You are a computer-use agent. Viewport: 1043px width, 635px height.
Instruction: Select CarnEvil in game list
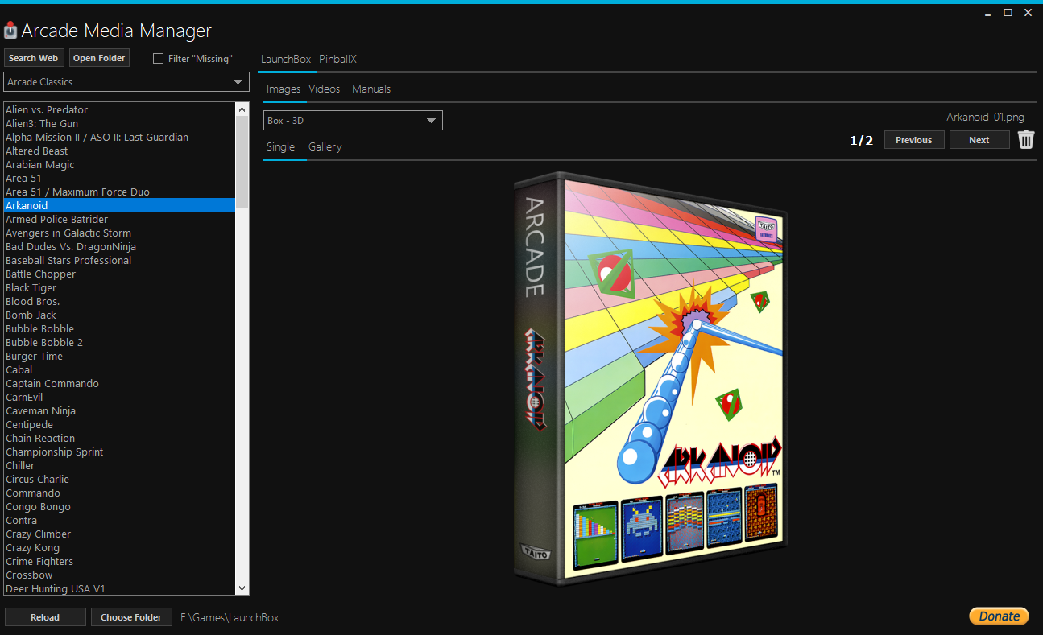pyautogui.click(x=120, y=398)
